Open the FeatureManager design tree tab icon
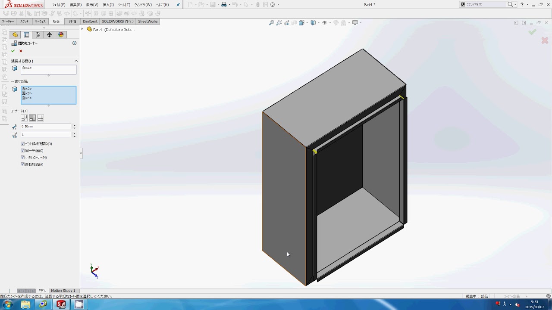Screen dimensions: 552x310 pos(15,35)
